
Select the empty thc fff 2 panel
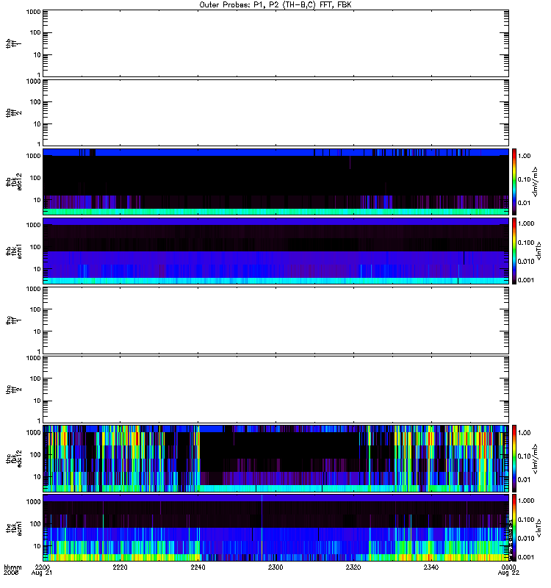click(275, 390)
